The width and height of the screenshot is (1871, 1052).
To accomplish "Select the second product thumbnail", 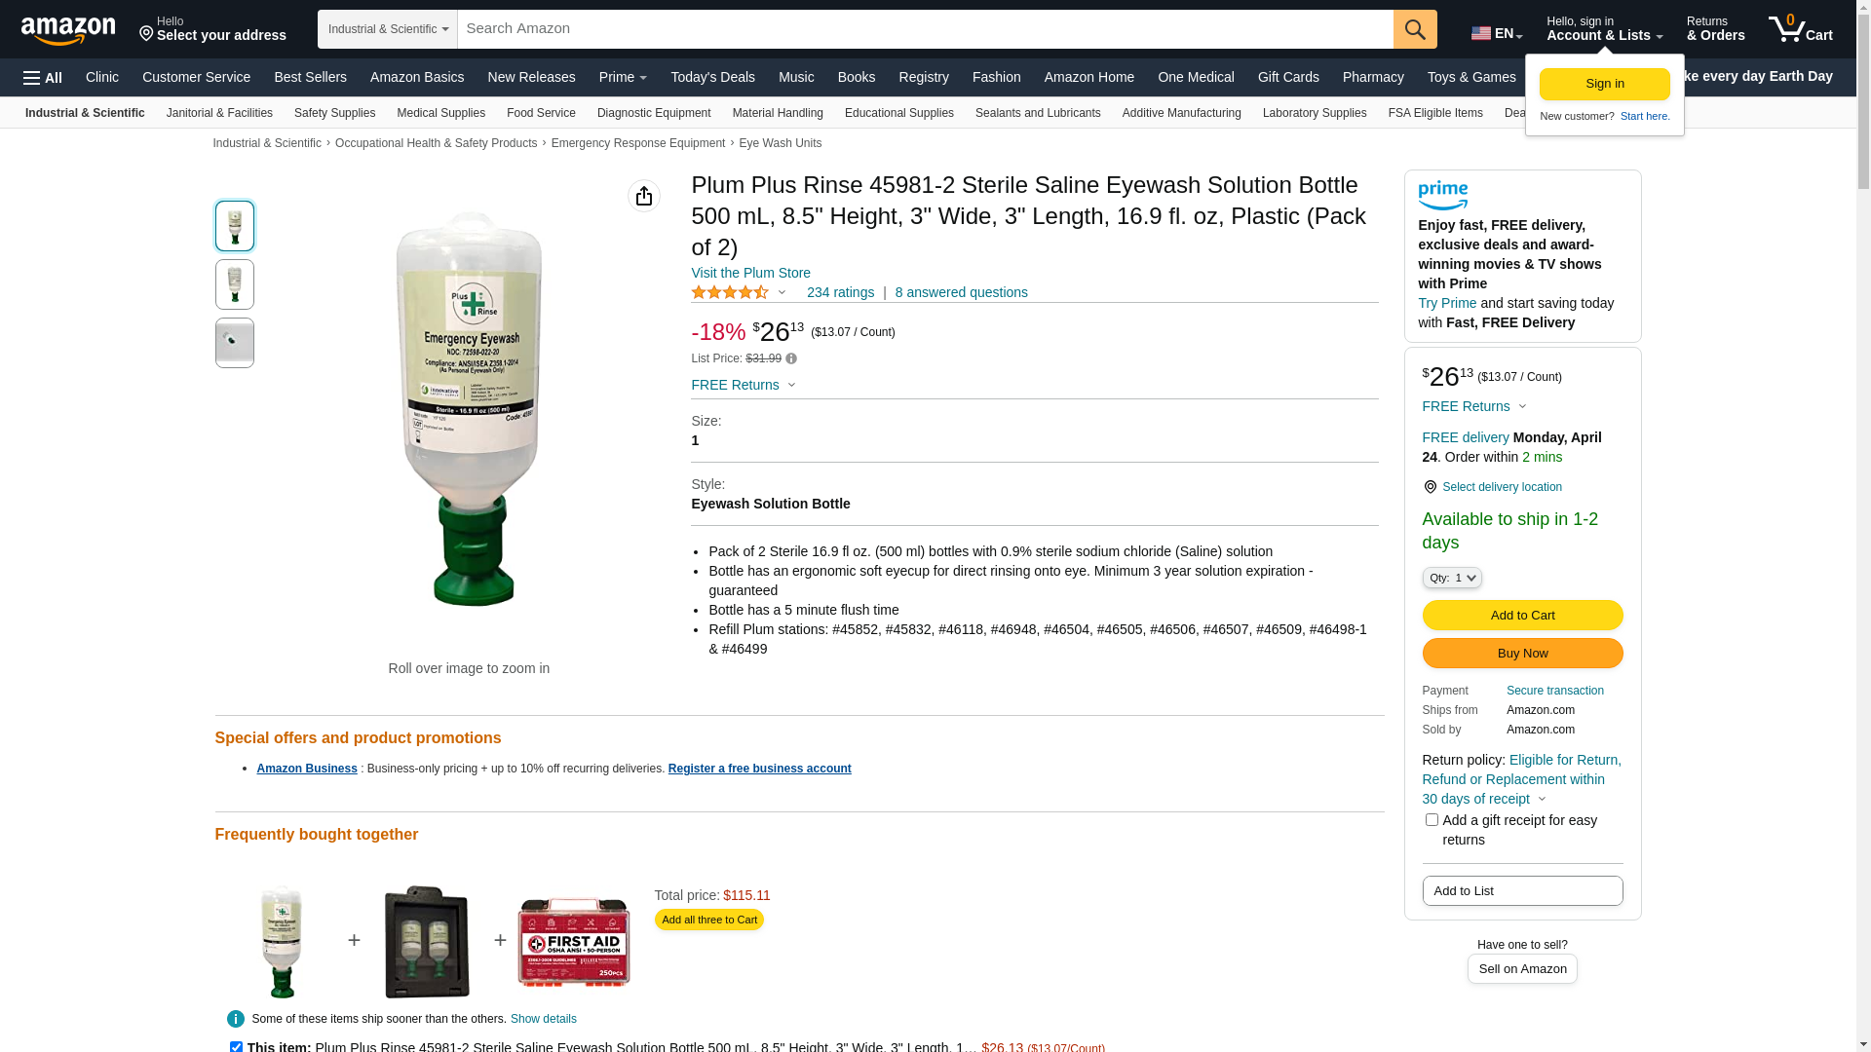I will (x=235, y=284).
